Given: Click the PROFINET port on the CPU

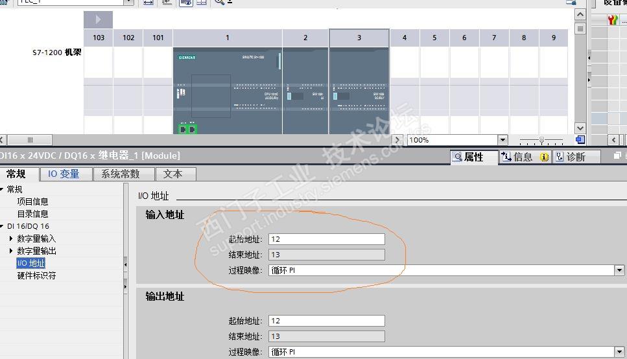Looking at the screenshot, I should [187, 129].
